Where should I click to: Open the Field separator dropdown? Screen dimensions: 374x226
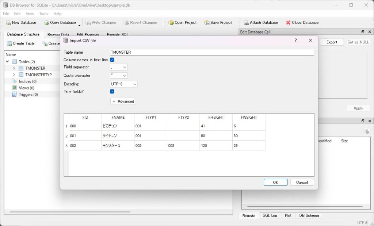coord(119,67)
